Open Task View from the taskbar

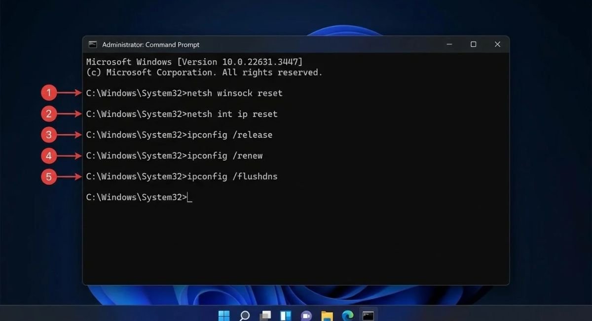(265, 315)
